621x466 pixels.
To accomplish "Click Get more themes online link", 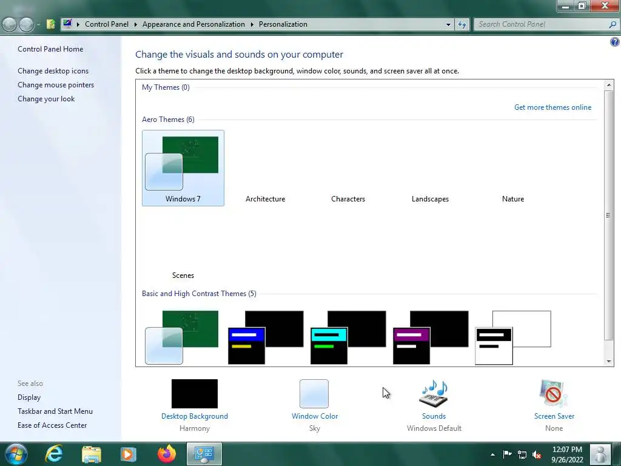I will pyautogui.click(x=552, y=107).
